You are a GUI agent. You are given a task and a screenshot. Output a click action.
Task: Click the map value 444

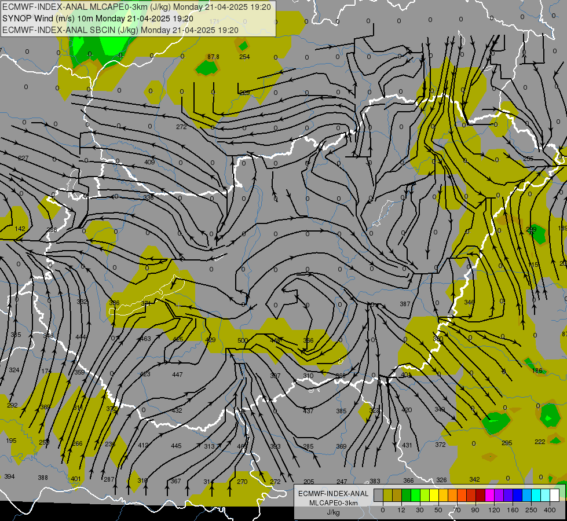coord(81,337)
